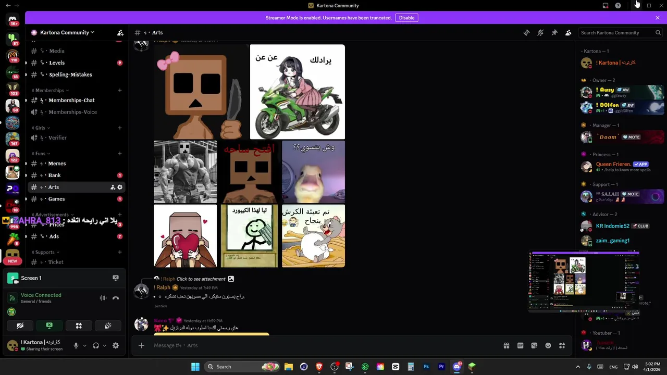Screen dimensions: 667x375
Task: Collapse the Supports category
Action: click(x=46, y=252)
